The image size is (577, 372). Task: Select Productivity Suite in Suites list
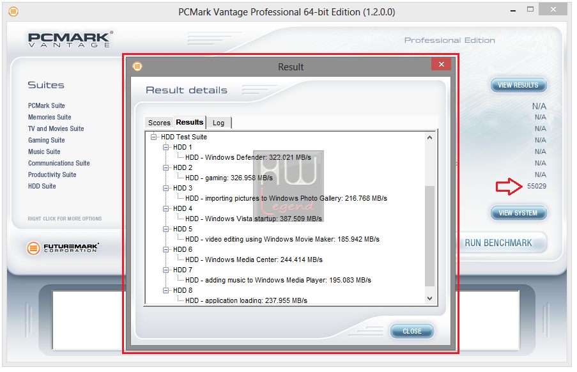pos(52,174)
